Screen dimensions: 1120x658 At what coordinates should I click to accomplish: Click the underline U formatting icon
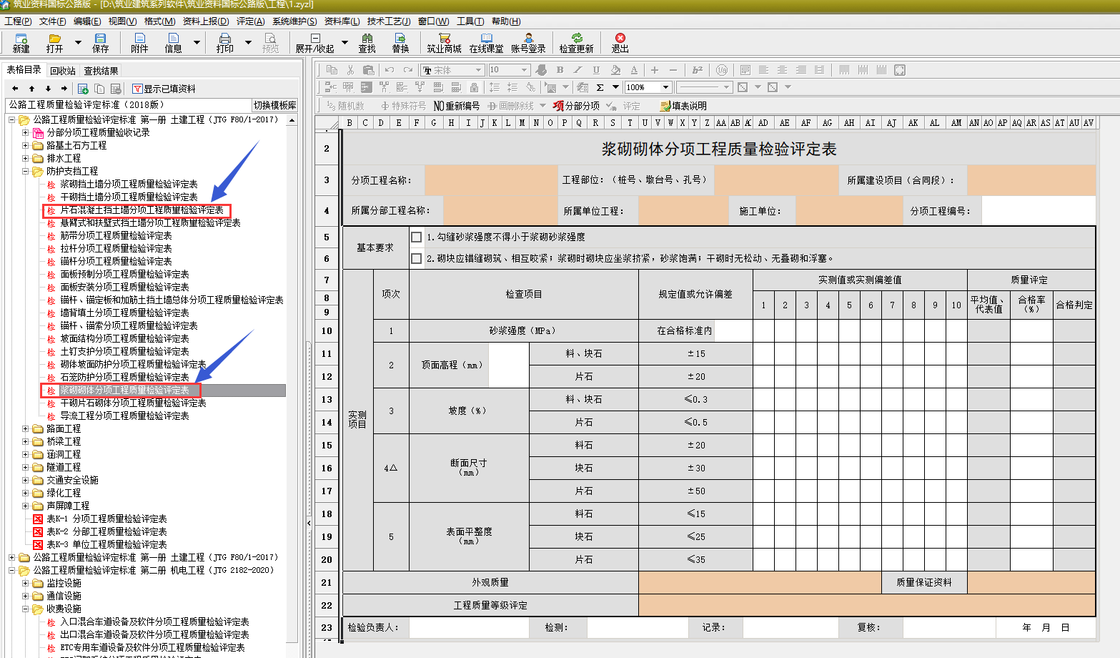pyautogui.click(x=596, y=70)
